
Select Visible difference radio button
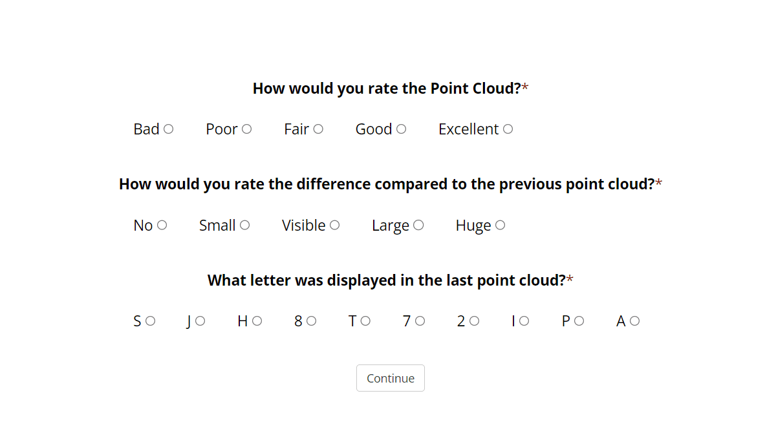click(334, 225)
